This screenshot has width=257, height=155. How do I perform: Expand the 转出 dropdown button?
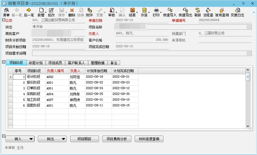tap(63, 139)
